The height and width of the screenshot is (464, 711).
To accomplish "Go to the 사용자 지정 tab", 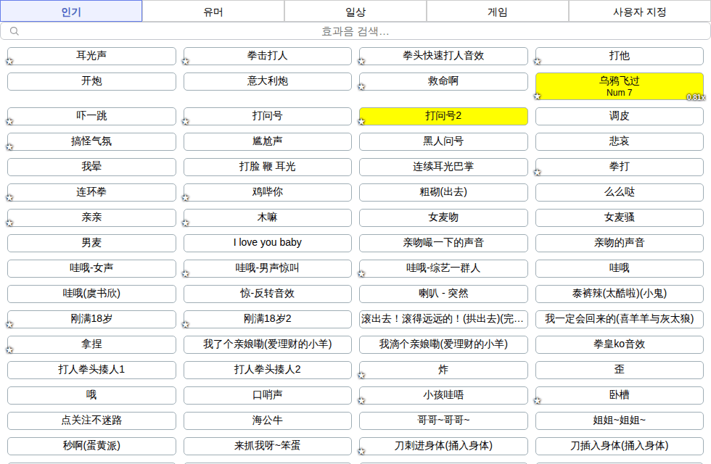I will pyautogui.click(x=639, y=12).
